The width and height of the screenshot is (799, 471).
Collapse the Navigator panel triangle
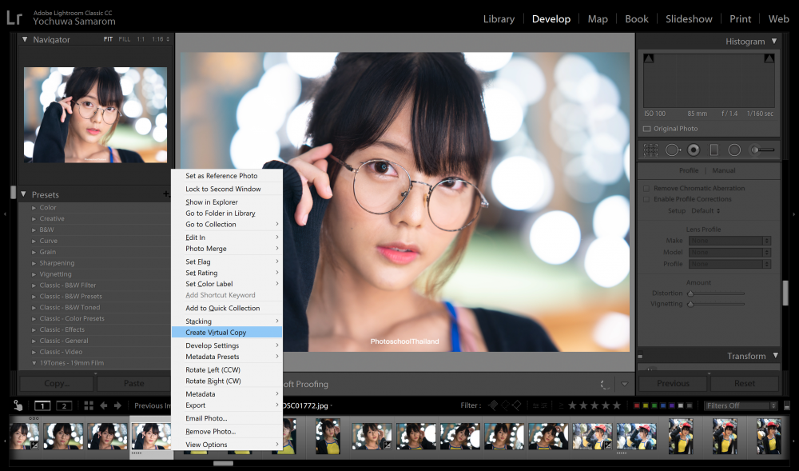pyautogui.click(x=25, y=39)
